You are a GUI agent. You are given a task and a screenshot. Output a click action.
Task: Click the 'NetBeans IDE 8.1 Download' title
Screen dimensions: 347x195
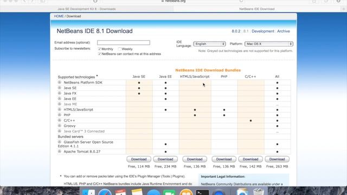[94, 31]
